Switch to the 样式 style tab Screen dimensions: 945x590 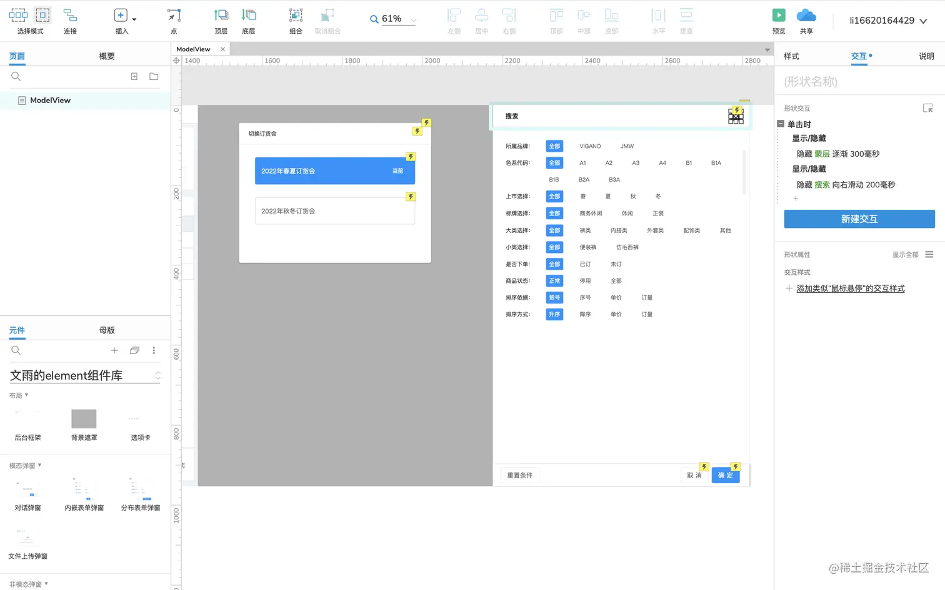pyautogui.click(x=791, y=56)
